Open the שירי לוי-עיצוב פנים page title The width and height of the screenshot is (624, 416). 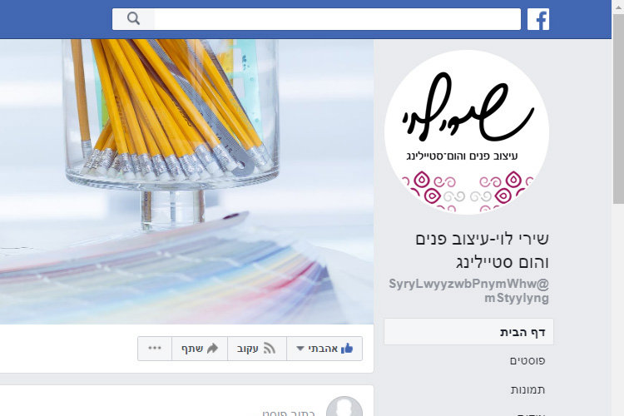click(x=482, y=250)
